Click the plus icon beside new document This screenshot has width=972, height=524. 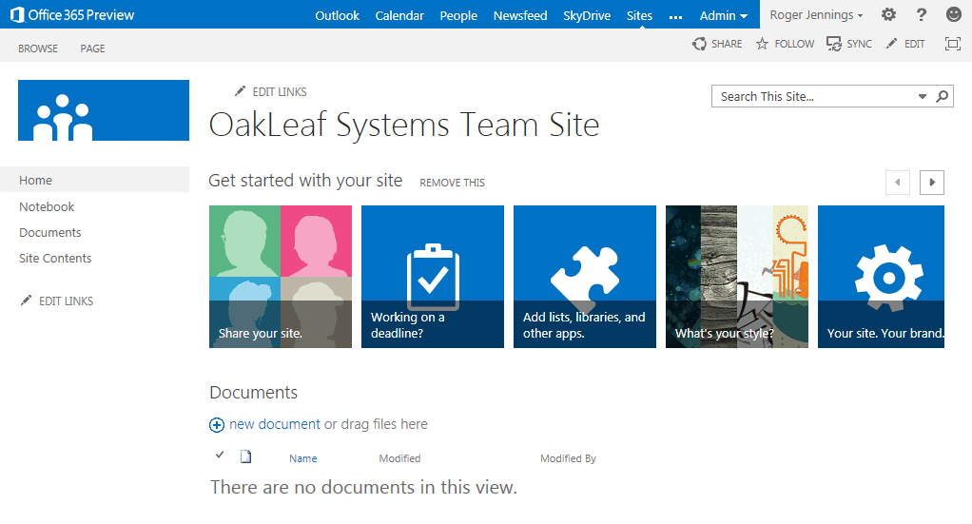216,425
